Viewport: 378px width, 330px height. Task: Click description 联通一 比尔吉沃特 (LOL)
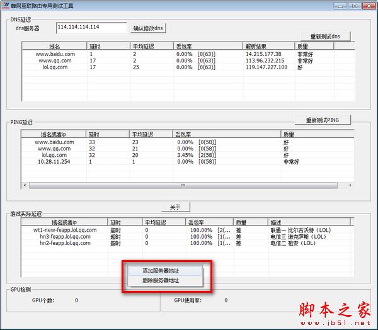pyautogui.click(x=301, y=230)
